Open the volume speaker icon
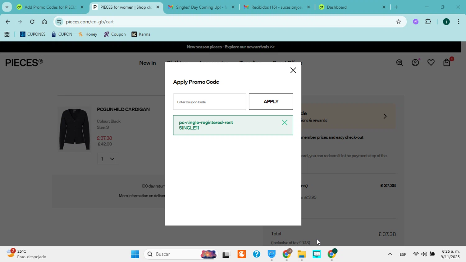The width and height of the screenshot is (466, 262). 424,254
